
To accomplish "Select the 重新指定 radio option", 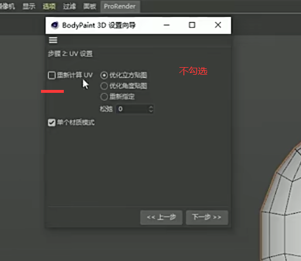I will pos(104,97).
